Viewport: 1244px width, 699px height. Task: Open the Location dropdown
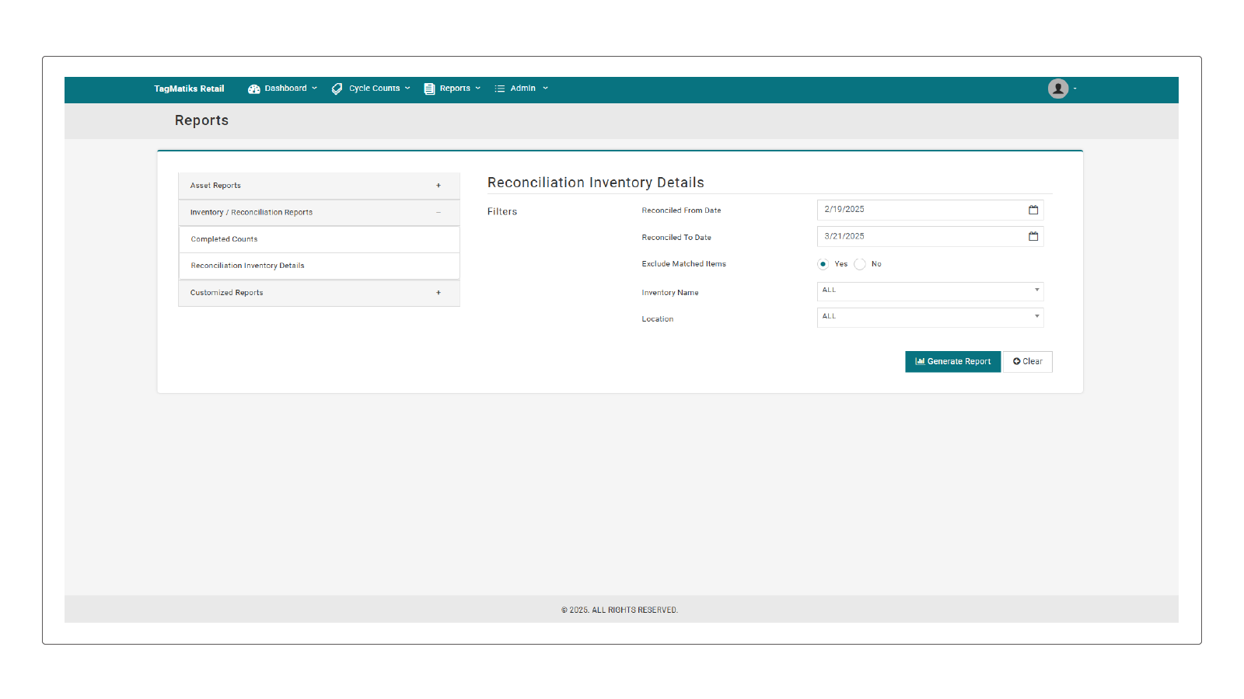click(930, 318)
